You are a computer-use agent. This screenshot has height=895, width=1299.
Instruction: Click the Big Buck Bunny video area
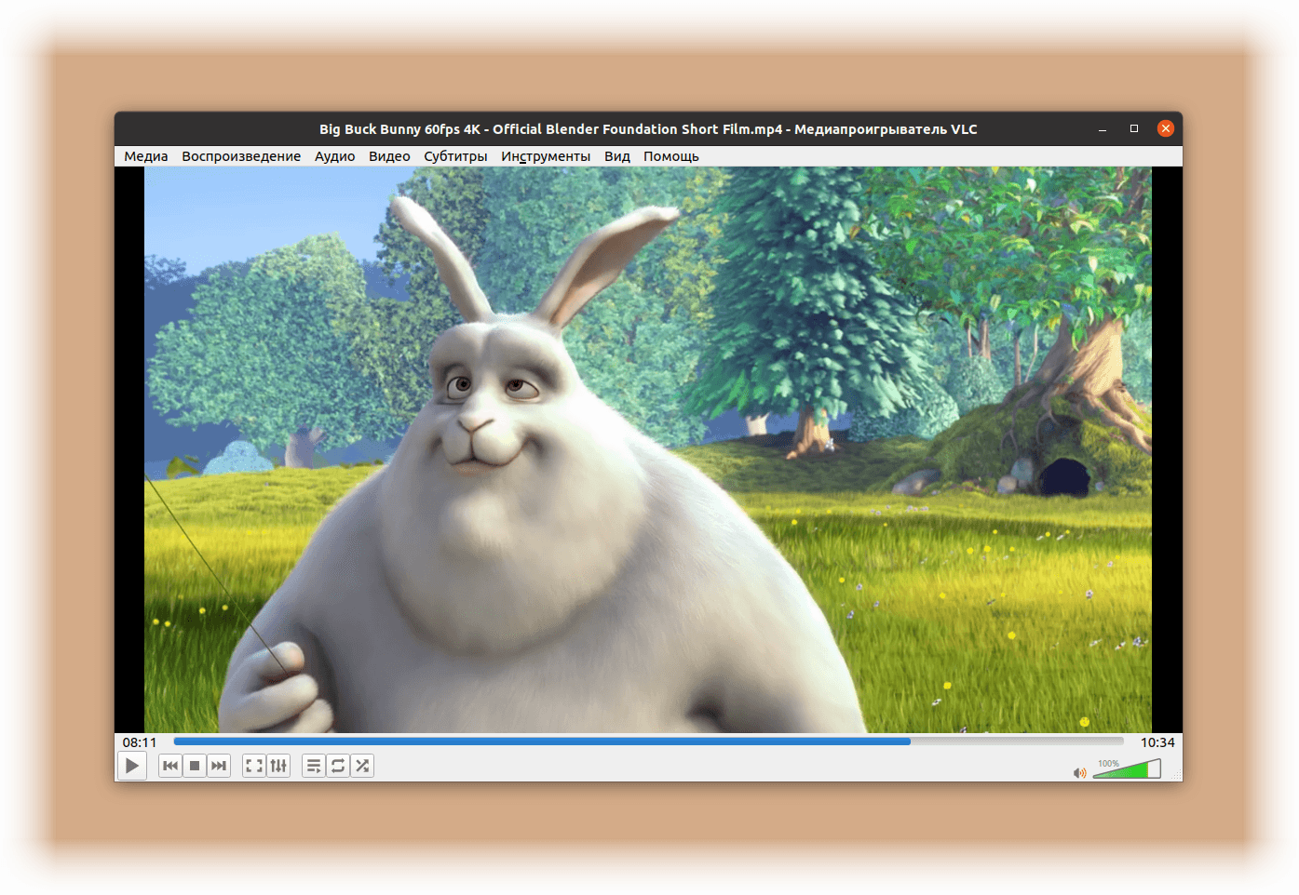pos(648,449)
